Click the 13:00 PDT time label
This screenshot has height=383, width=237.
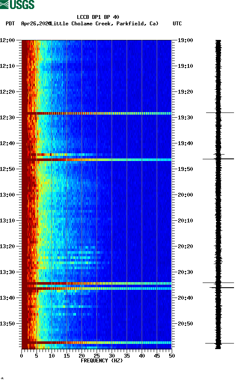[7, 195]
